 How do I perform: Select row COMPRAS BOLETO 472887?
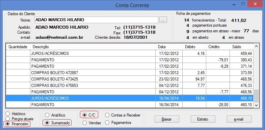[130, 73]
